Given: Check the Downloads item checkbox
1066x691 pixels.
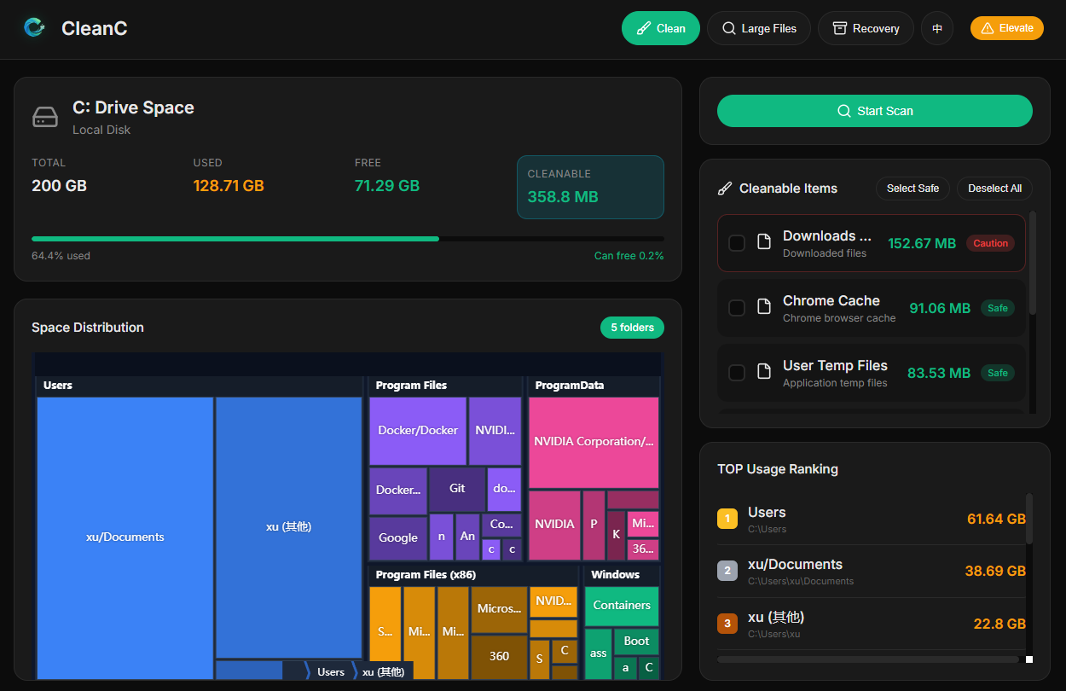Looking at the screenshot, I should point(737,243).
